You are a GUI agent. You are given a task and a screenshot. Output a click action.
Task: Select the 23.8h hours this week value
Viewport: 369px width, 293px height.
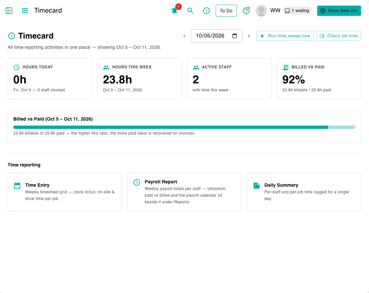117,80
